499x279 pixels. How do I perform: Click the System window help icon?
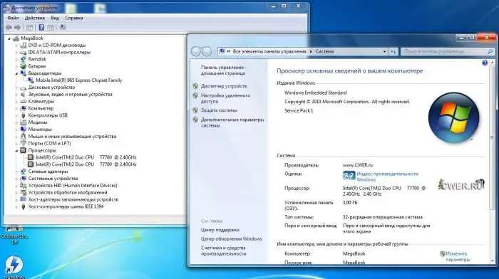pyautogui.click(x=485, y=63)
